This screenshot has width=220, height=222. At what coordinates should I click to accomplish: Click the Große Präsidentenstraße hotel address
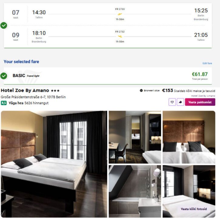[33, 97]
